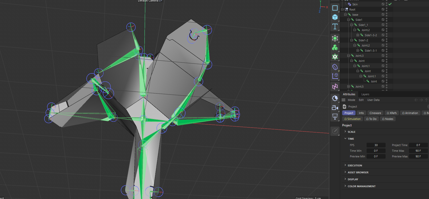Viewport: 429px width, 199px height.
Task: Go back in Attributes history
Action: click(x=416, y=100)
